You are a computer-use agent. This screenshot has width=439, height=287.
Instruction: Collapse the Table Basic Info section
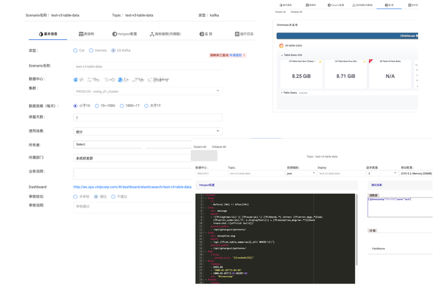pyautogui.click(x=292, y=55)
